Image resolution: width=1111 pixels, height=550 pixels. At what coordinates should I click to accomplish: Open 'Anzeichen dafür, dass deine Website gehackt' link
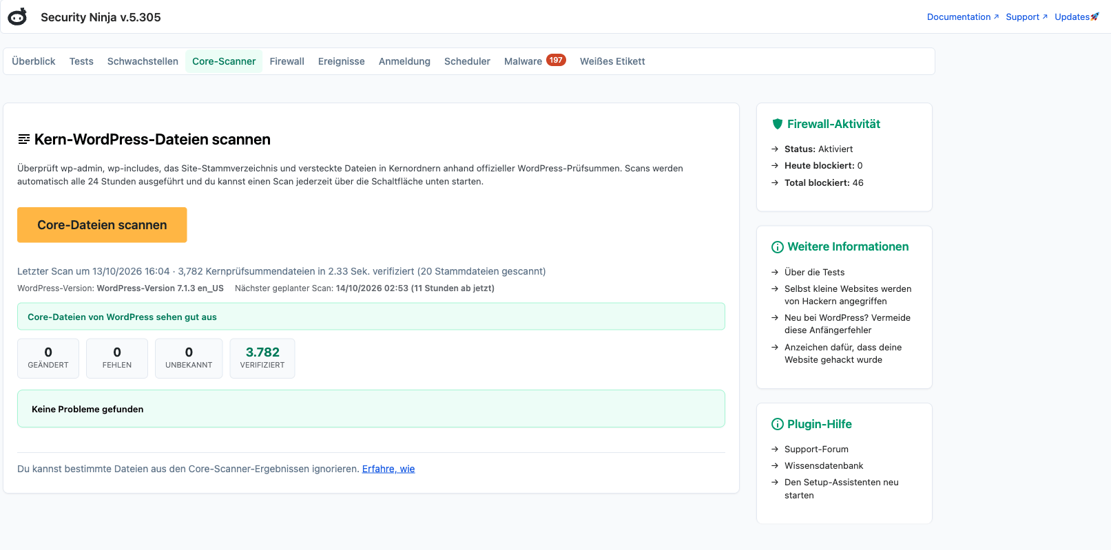tap(843, 354)
